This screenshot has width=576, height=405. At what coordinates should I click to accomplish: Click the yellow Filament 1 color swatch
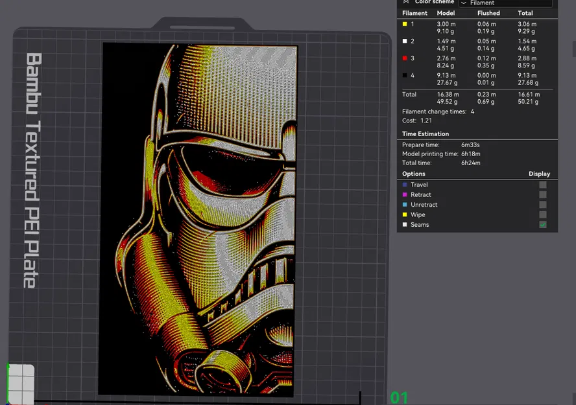pos(405,24)
